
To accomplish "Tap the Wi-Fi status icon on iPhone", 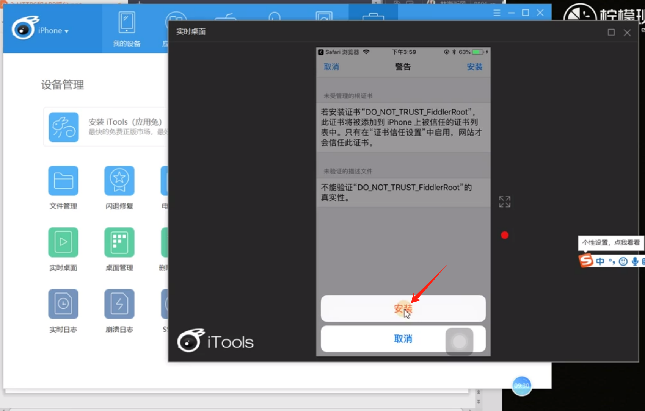I will click(366, 52).
